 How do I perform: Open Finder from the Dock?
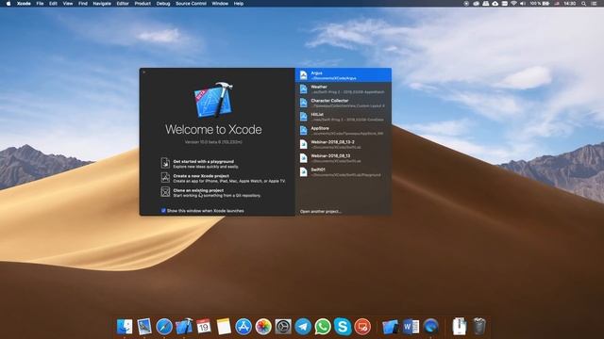125,327
